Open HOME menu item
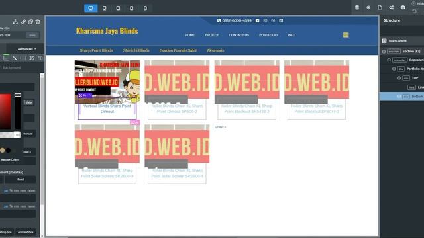Image resolution: width=424 pixels, height=238 pixels. click(189, 35)
